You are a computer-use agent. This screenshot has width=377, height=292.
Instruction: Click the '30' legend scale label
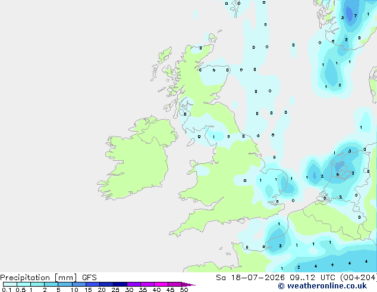click(x=129, y=290)
